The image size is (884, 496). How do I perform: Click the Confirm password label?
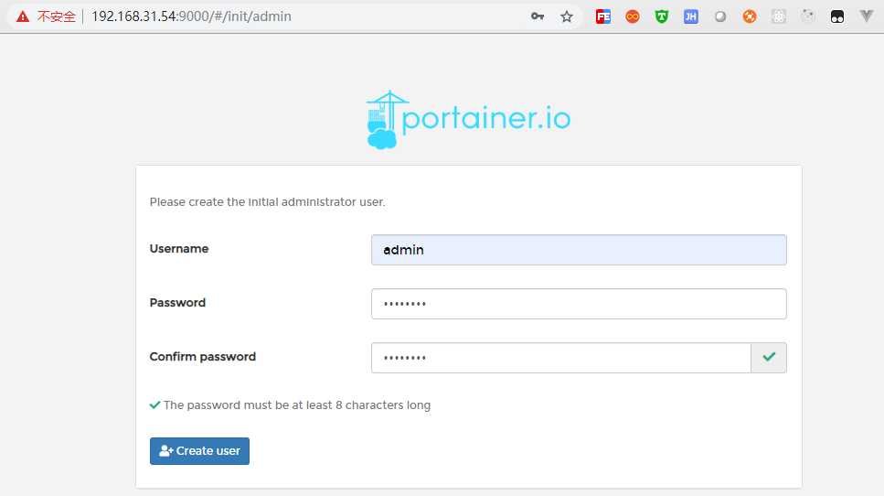tap(202, 357)
